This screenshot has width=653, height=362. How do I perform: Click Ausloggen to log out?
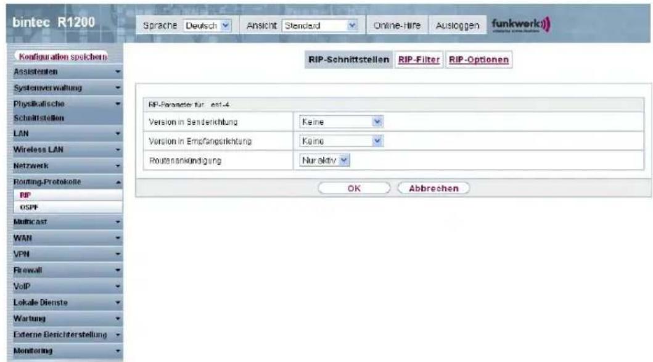click(458, 26)
